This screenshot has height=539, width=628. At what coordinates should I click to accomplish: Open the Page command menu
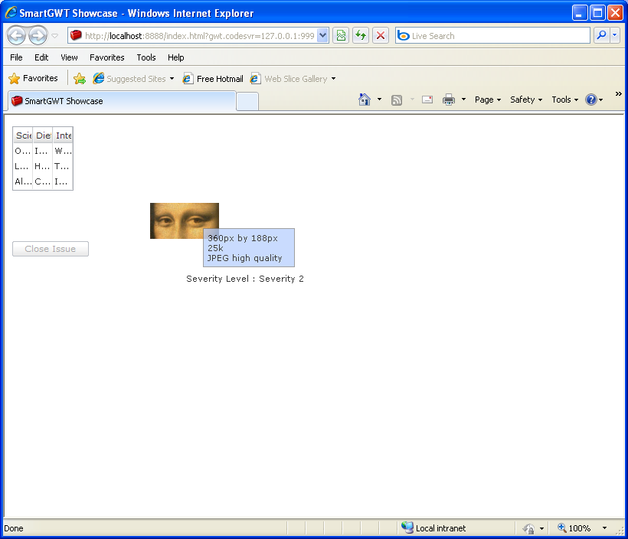488,100
